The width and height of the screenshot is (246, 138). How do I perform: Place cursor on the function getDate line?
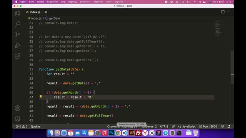61,69
